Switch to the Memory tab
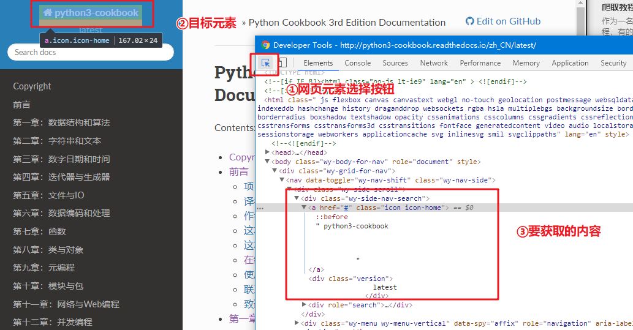The height and width of the screenshot is (330, 633). pyautogui.click(x=526, y=63)
